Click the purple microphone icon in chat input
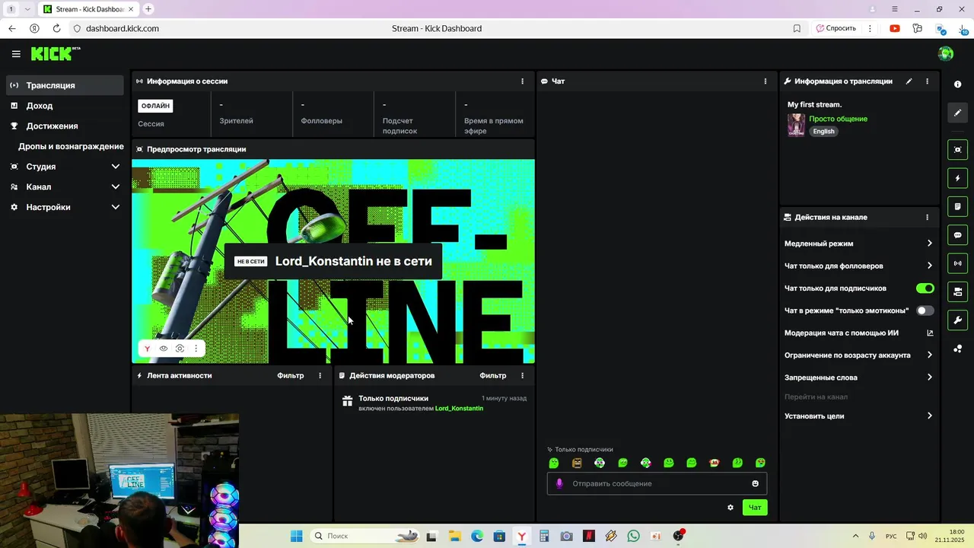 [559, 484]
